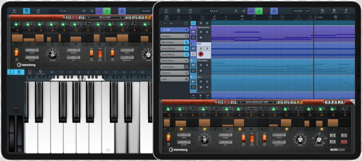This screenshot has width=362, height=161.
Task: Open Tempo Scale dropdown in right Micrologue
Action: pyautogui.click(x=279, y=142)
